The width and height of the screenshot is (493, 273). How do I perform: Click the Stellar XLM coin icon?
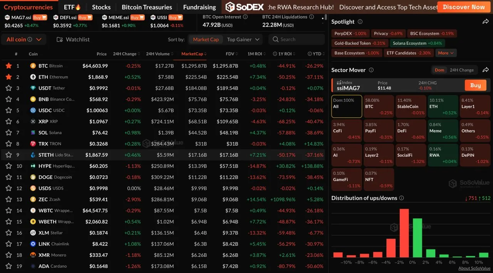click(x=33, y=233)
